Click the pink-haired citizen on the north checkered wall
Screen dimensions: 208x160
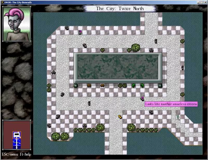(x=80, y=32)
